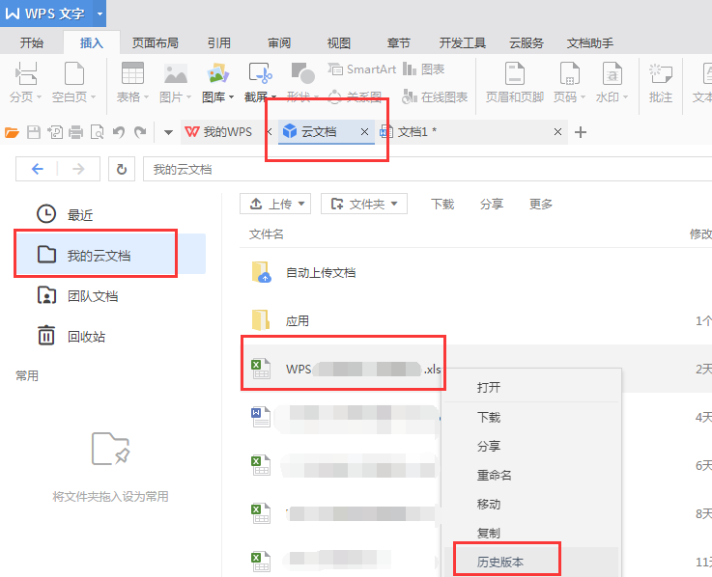Choose Copy (复制) in context menu
712x577 pixels.
click(x=531, y=533)
